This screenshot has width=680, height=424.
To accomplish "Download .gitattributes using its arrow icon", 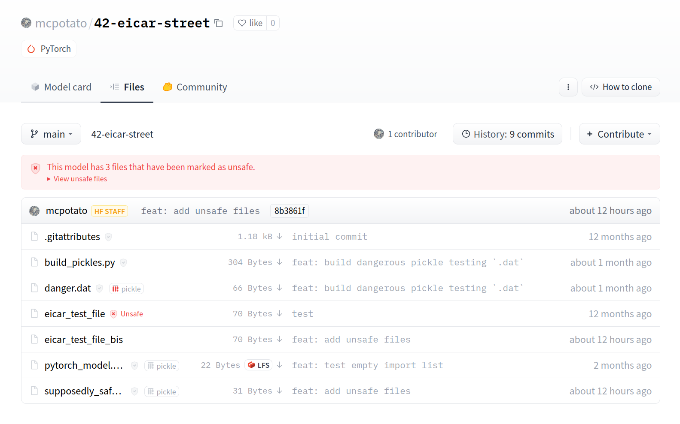I will click(279, 237).
